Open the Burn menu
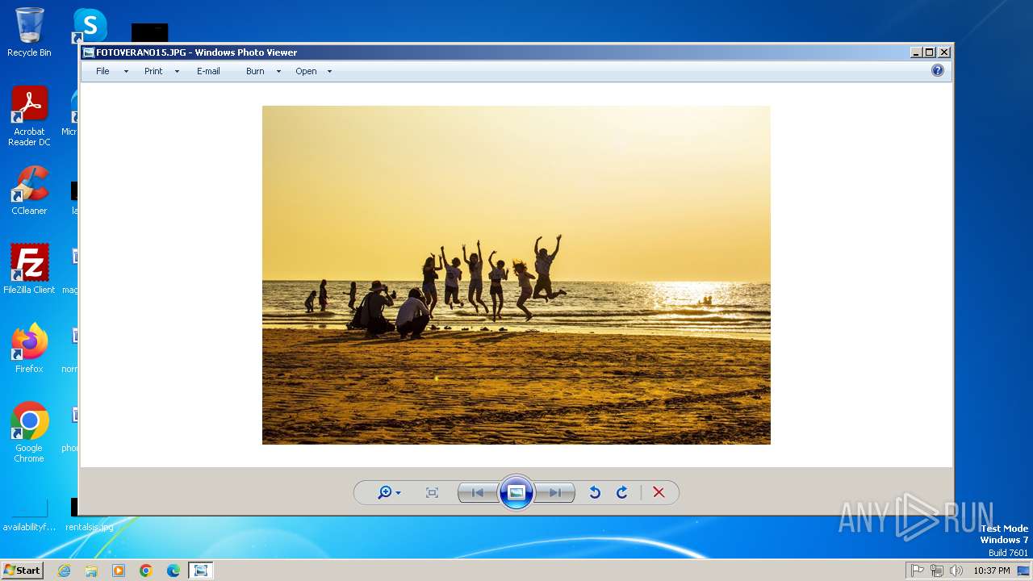 (x=255, y=71)
